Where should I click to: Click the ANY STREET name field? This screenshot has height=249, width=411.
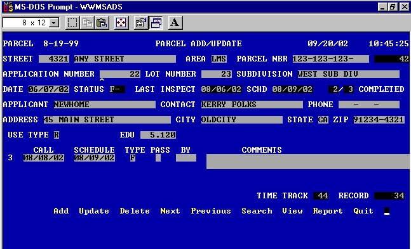click(125, 59)
